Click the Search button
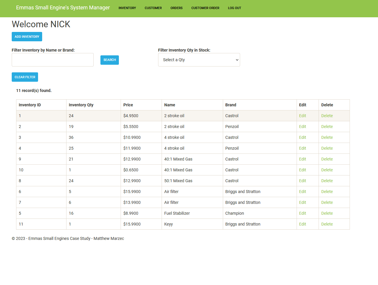 pos(110,60)
